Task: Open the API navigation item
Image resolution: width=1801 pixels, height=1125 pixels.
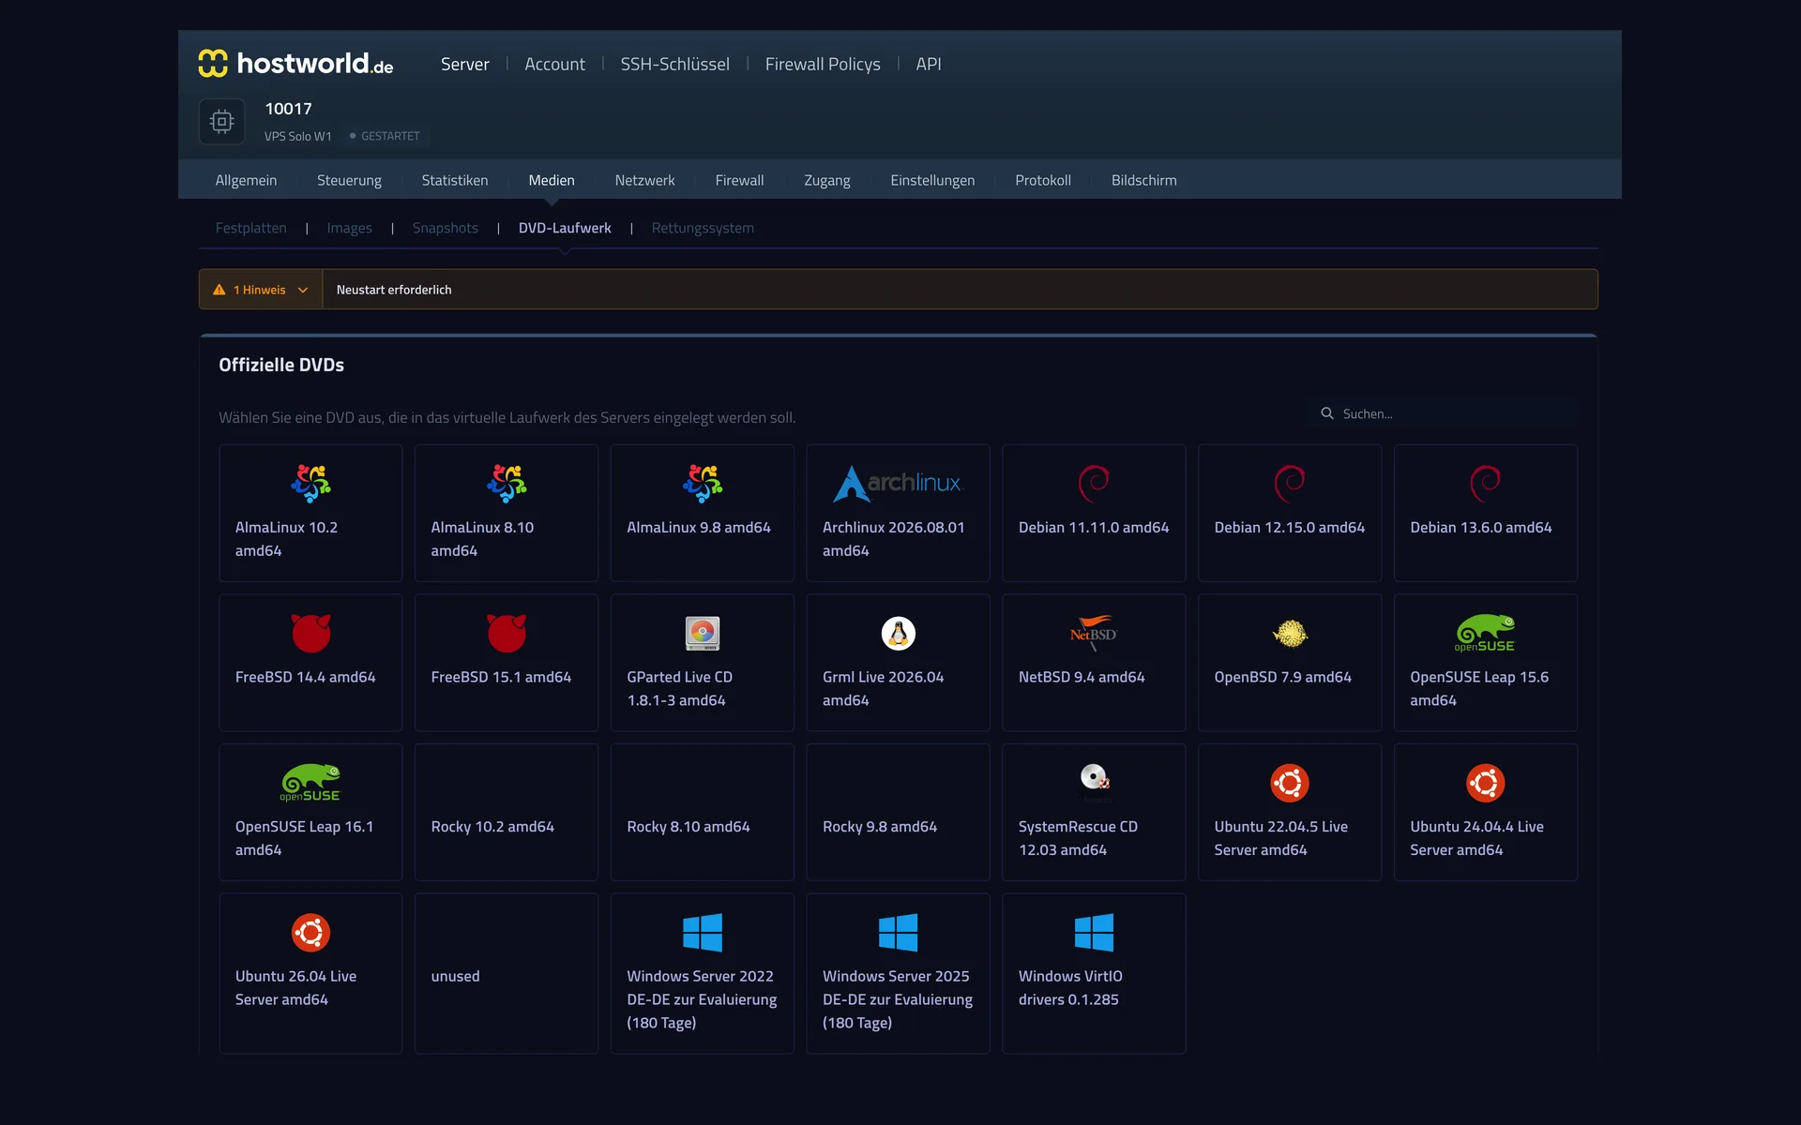Action: tap(929, 64)
